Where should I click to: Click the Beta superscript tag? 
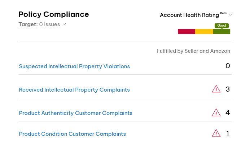pyautogui.click(x=223, y=13)
